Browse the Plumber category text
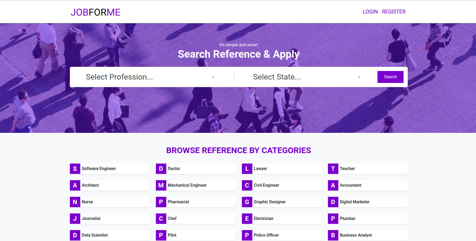Screen dimensions: 476x241 coord(347,219)
